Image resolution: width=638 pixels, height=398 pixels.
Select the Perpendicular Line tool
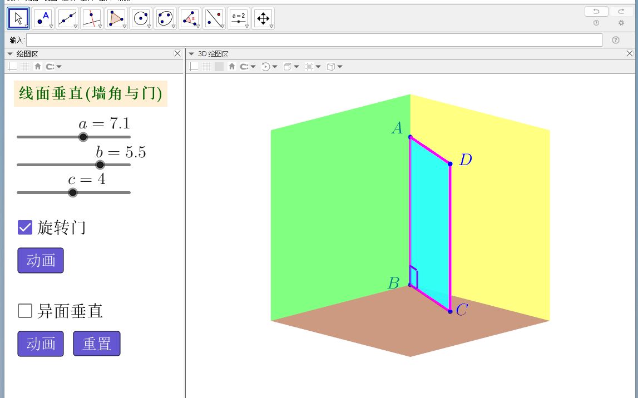pos(92,19)
